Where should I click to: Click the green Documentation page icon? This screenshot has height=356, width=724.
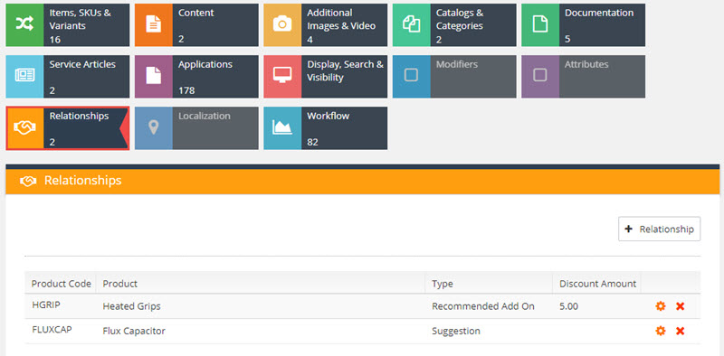[x=539, y=25]
